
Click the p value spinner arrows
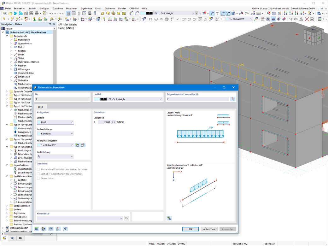[x=112, y=122]
